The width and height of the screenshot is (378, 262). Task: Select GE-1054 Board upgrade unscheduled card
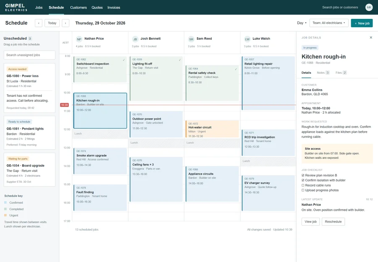point(29,170)
